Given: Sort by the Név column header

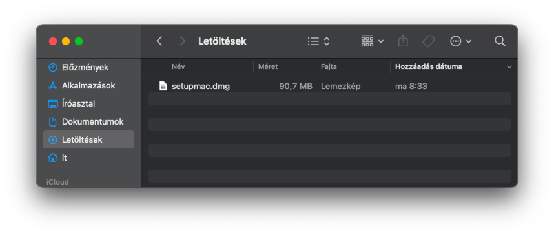Looking at the screenshot, I should pyautogui.click(x=178, y=66).
